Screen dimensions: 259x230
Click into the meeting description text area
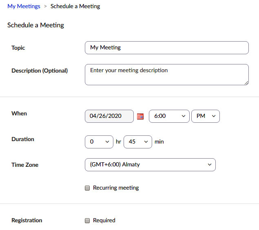coord(166,75)
